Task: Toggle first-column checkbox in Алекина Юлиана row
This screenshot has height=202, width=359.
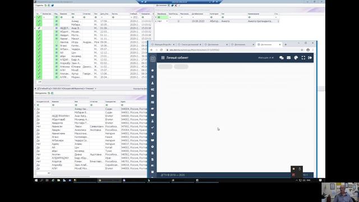Action: 39,67
